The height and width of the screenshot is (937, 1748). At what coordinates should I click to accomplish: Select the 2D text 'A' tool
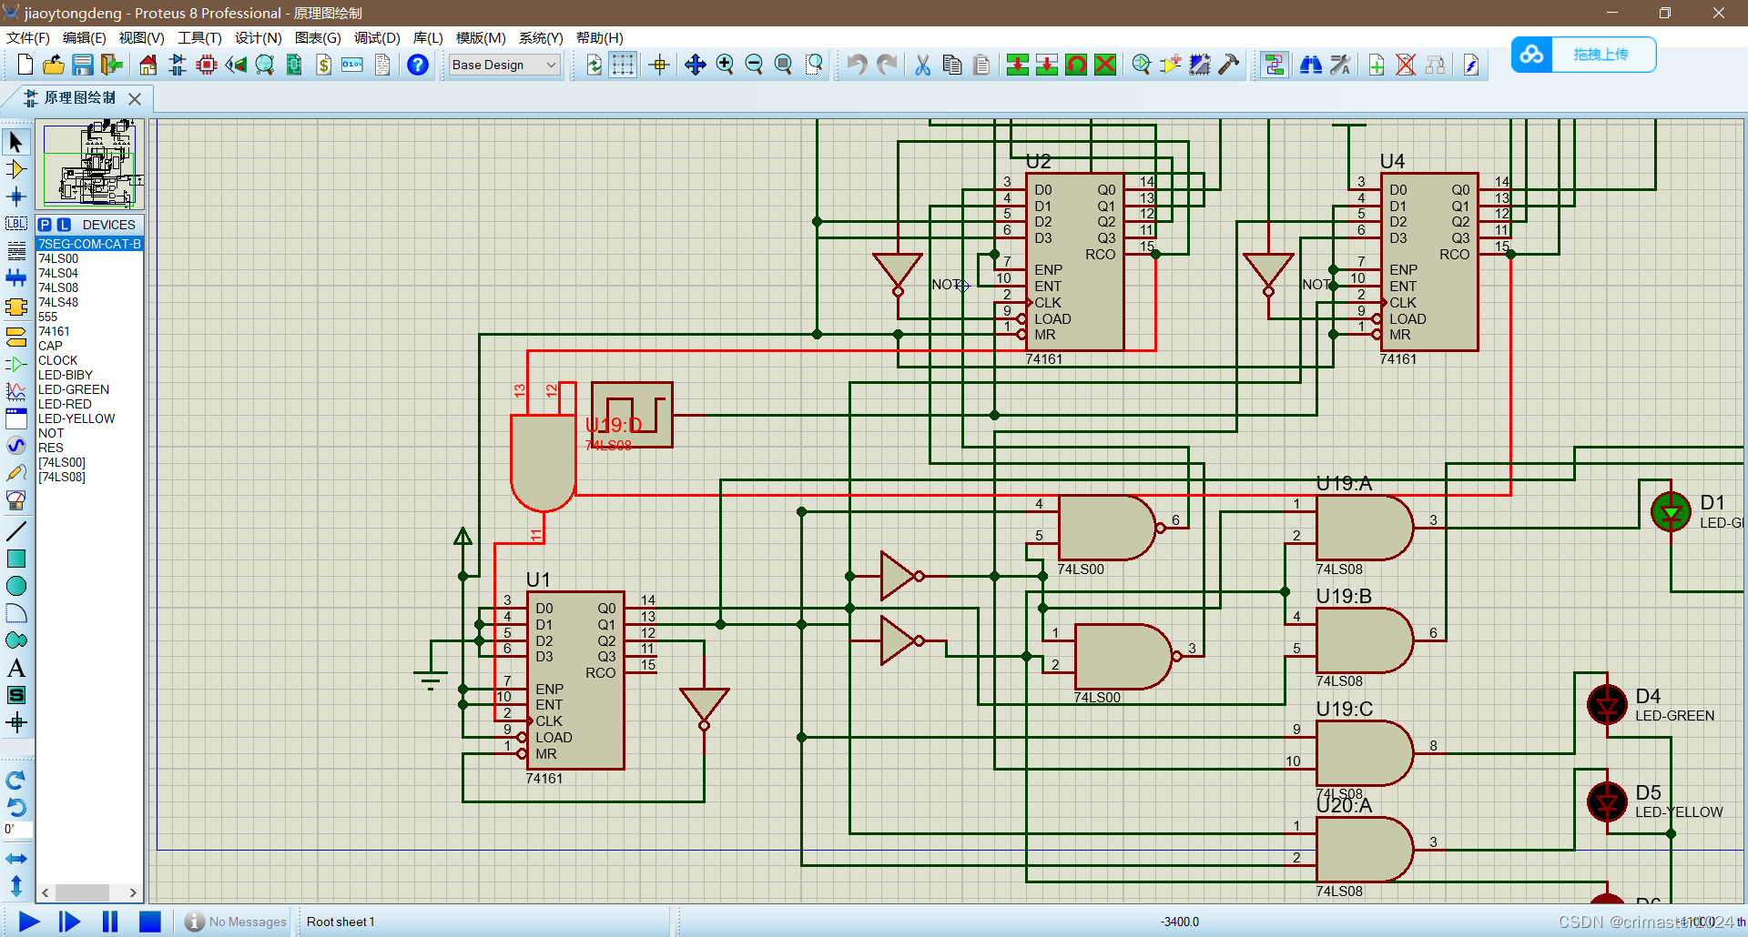coord(15,668)
